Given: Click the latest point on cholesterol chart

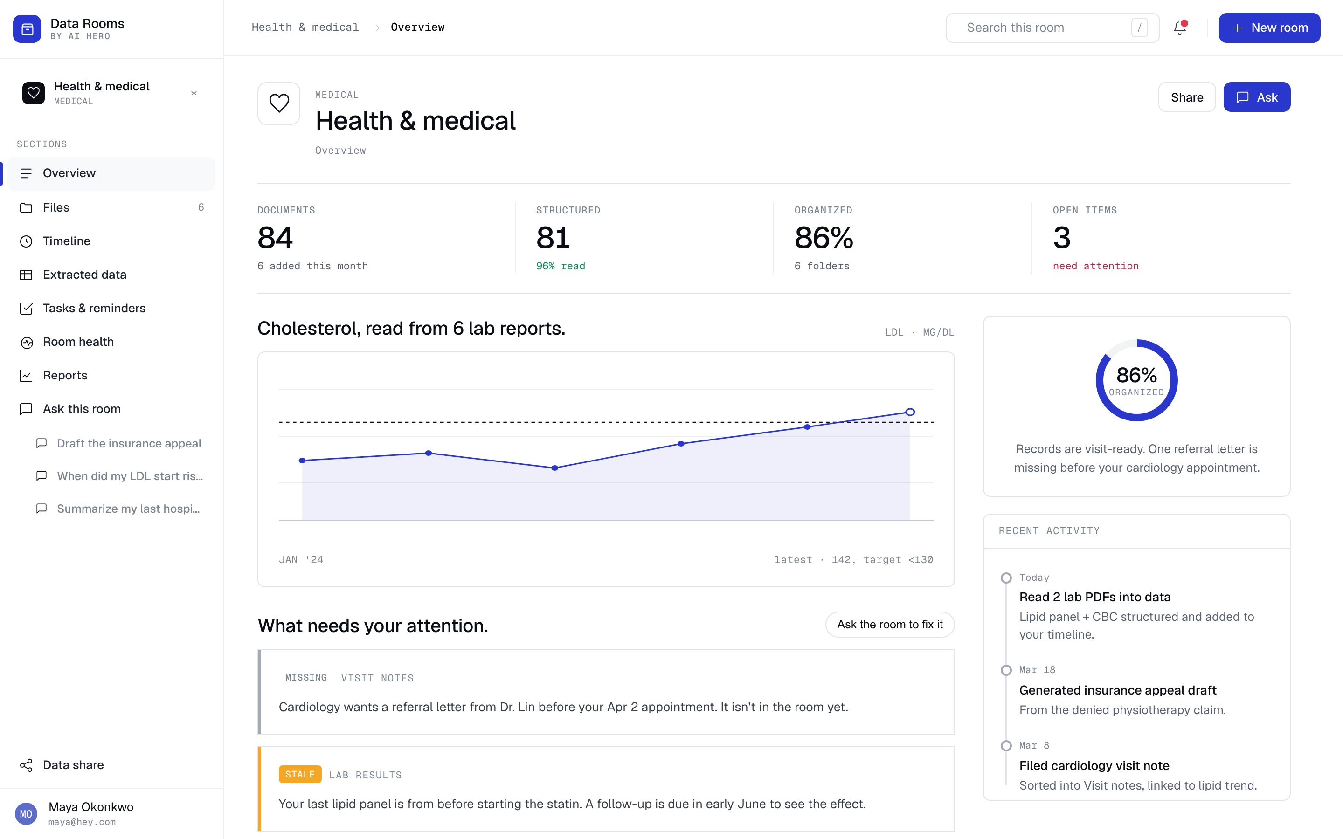Looking at the screenshot, I should coord(910,412).
